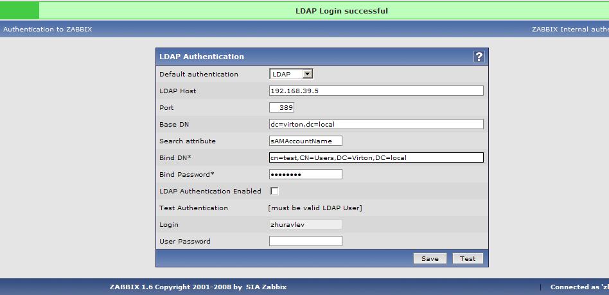
Task: Click the Base DN input field
Action: (376, 125)
